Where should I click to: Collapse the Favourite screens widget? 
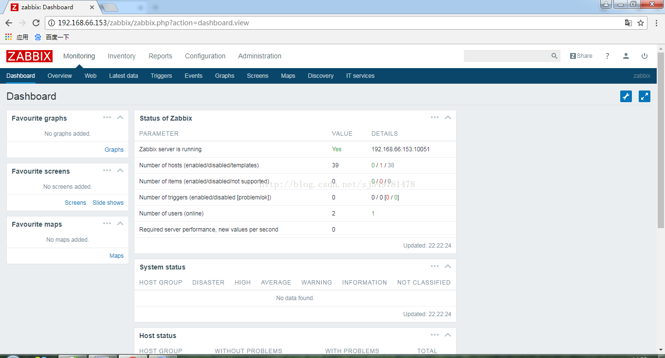click(120, 170)
